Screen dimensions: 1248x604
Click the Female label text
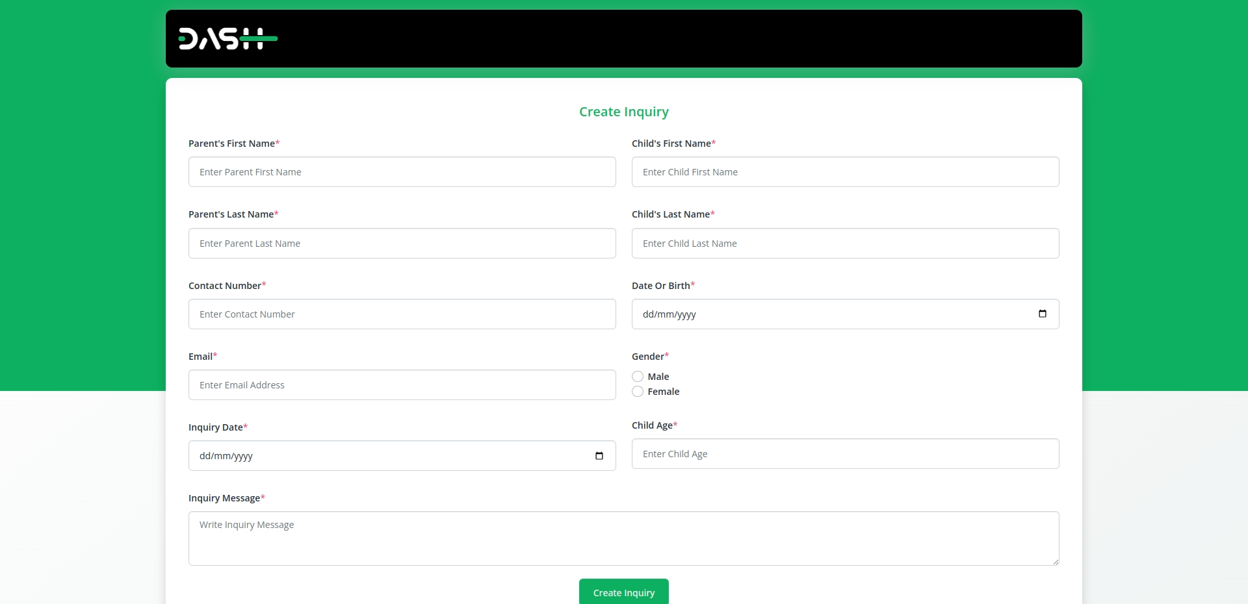[664, 392]
